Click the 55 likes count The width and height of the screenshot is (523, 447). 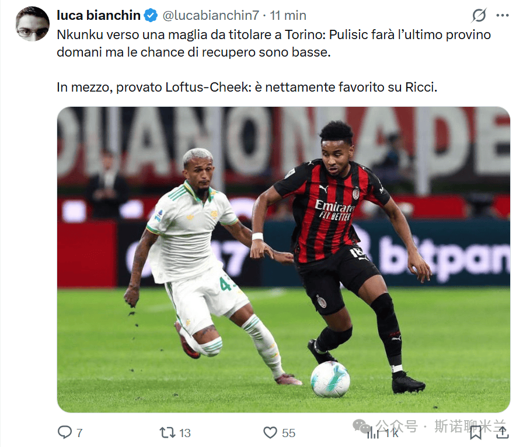click(x=288, y=433)
